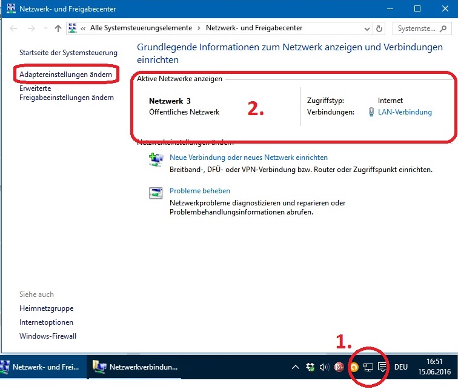
Task: Click the troubleshooting icon beside Probleme beheben
Action: (156, 193)
